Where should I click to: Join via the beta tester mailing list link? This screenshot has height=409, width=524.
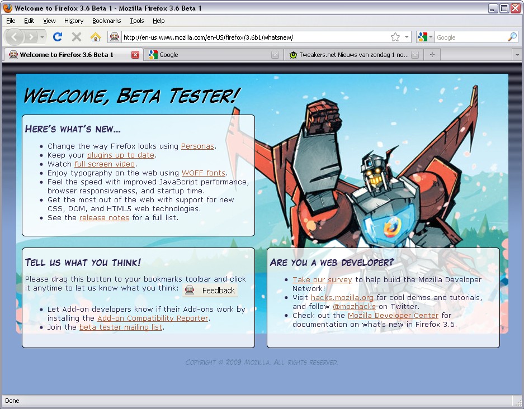pos(121,327)
